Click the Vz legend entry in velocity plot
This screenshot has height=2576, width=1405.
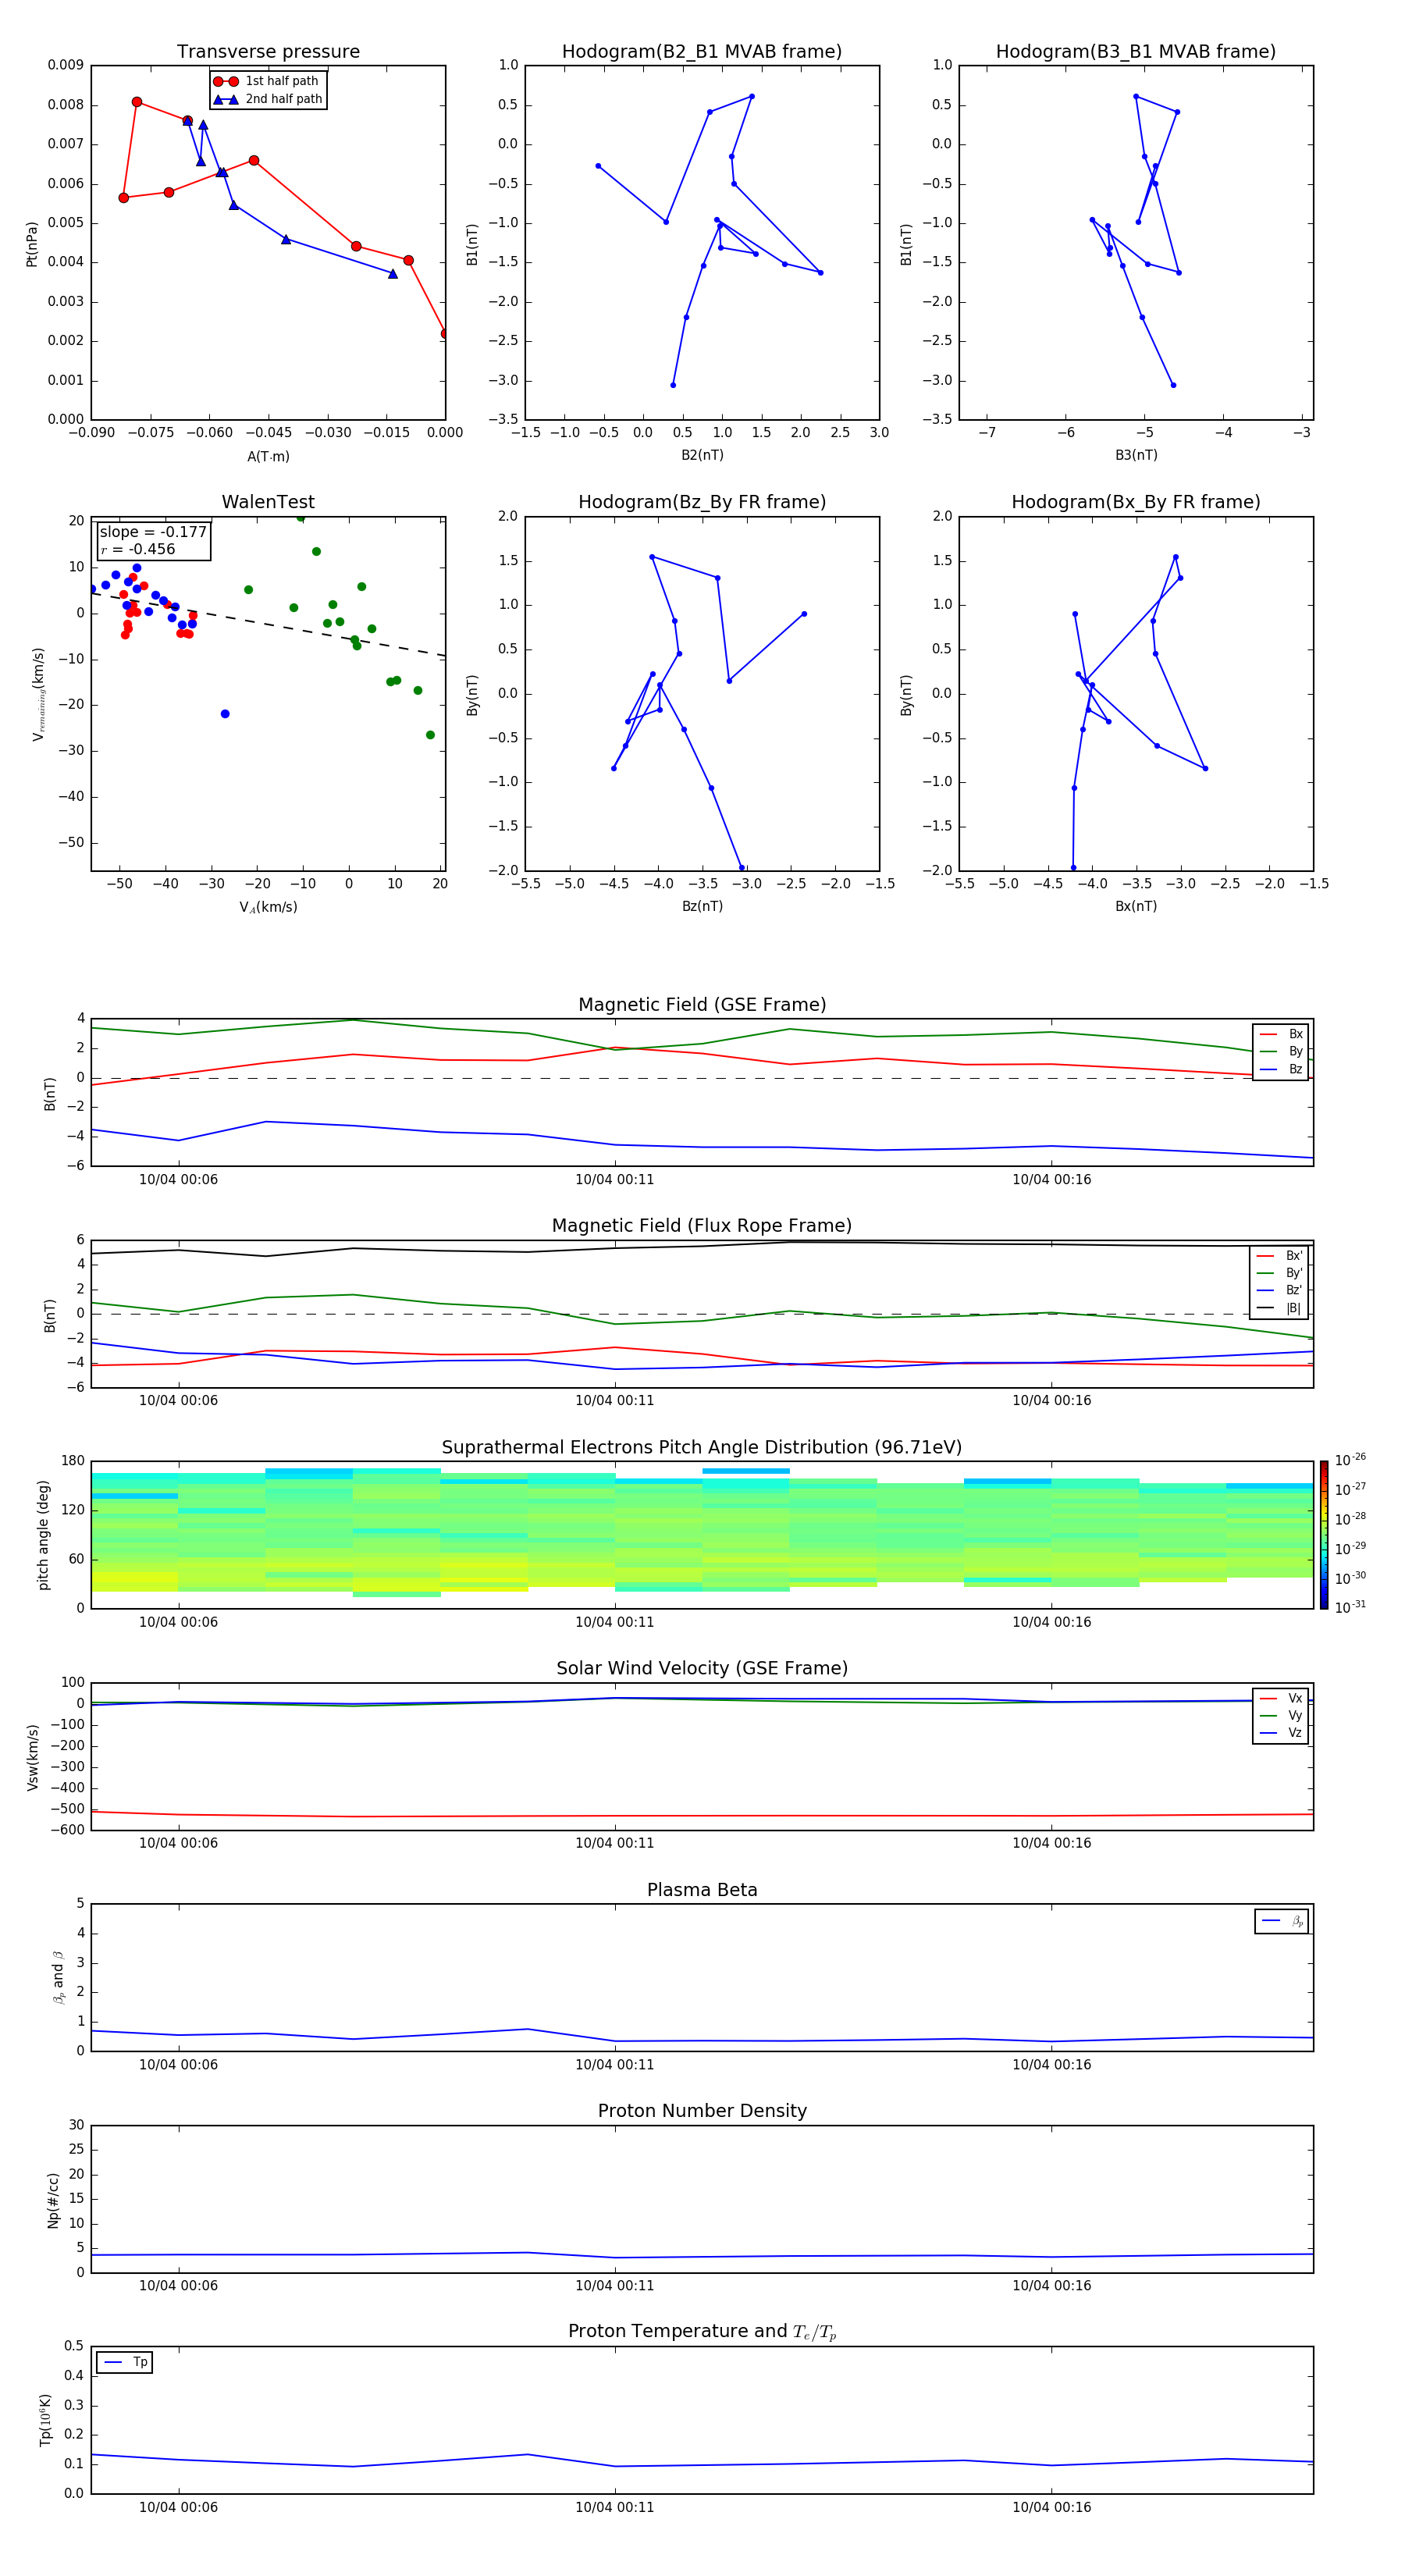point(1281,1732)
